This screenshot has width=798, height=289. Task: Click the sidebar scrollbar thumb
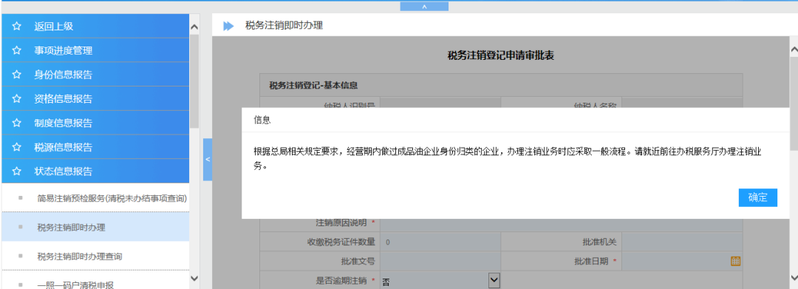(x=194, y=81)
